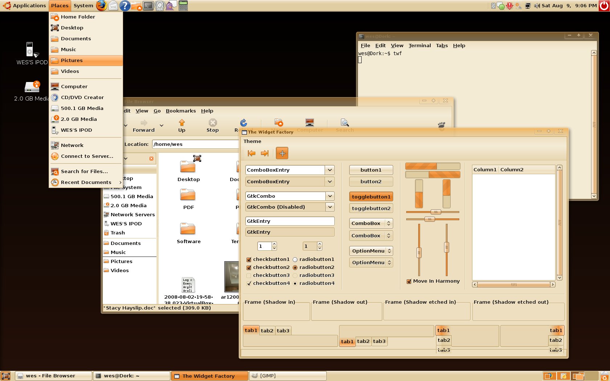Select the log text file icon in File Browser
610x381 pixels.
188,285
